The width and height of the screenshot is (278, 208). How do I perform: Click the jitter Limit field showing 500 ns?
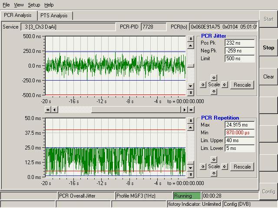[x=239, y=58]
